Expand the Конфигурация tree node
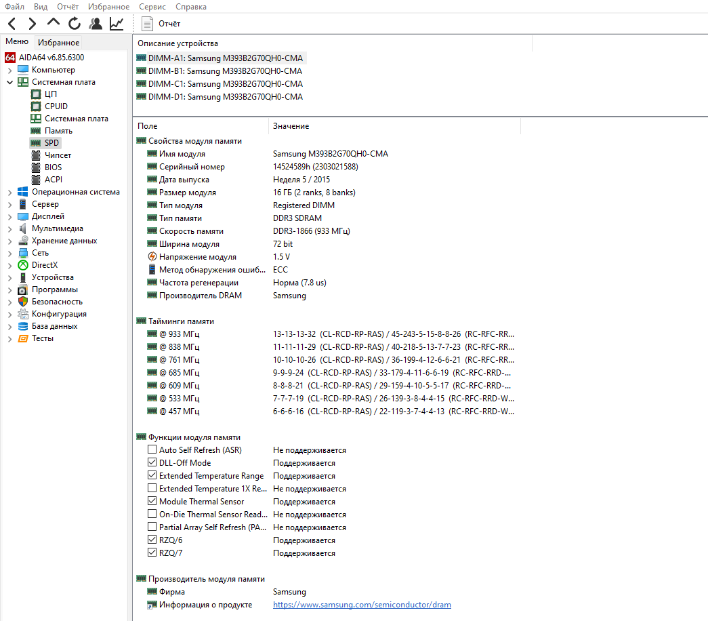This screenshot has height=621, width=708. click(10, 314)
